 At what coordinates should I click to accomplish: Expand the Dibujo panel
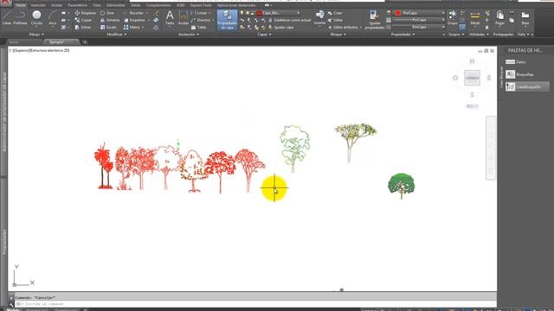click(36, 35)
